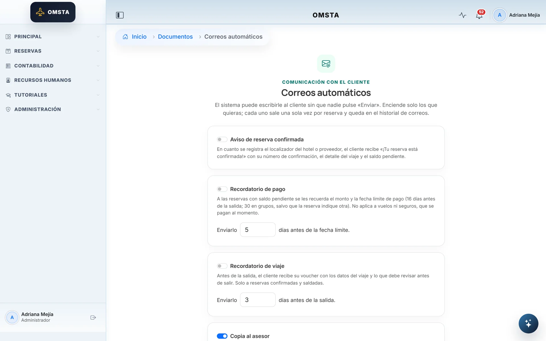This screenshot has width=546, height=341.
Task: Open the CONTABILIDAD sidebar menu
Action: pyautogui.click(x=53, y=66)
